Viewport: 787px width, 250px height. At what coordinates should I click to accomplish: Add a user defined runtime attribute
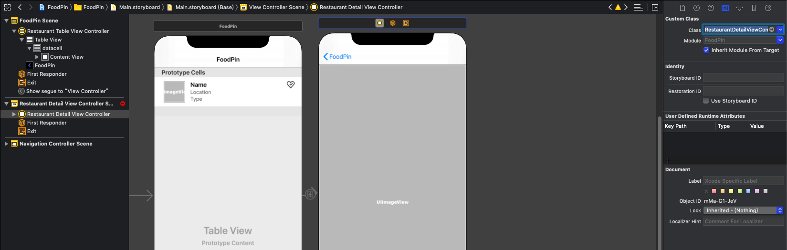click(x=668, y=161)
